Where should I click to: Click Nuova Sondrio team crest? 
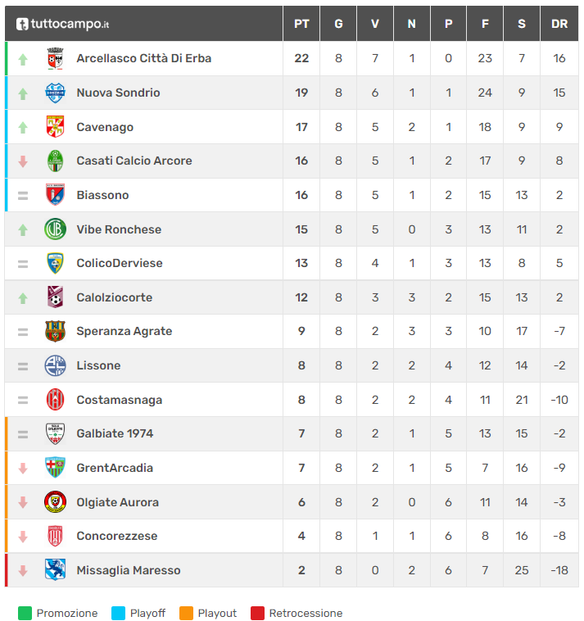coord(55,93)
